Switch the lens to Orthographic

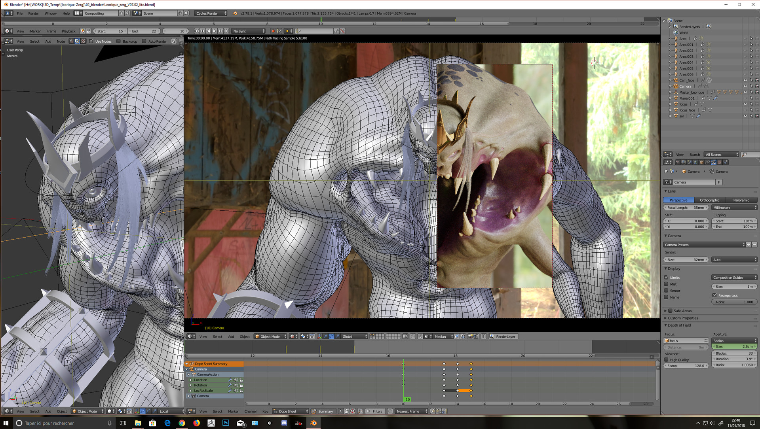[709, 200]
